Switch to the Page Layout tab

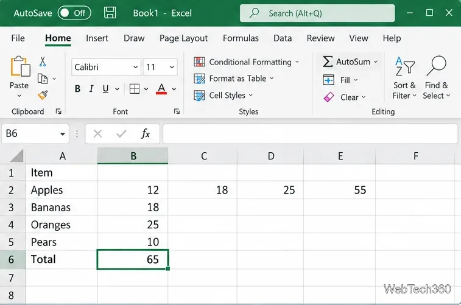coord(183,38)
